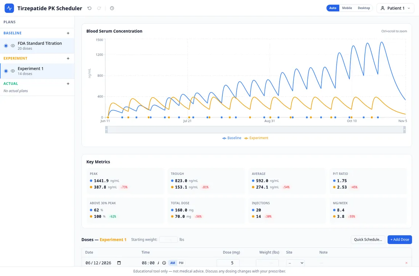419x276 pixels.
Task: Toggle the Baseline series in chart legend
Action: [x=232, y=138]
